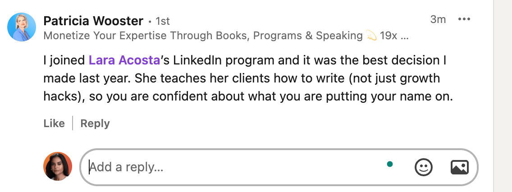
Task: Click the "1st" connection degree label
Action: tap(162, 21)
